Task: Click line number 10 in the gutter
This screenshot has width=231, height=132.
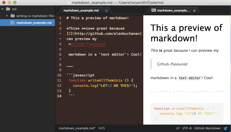Action: (59, 75)
